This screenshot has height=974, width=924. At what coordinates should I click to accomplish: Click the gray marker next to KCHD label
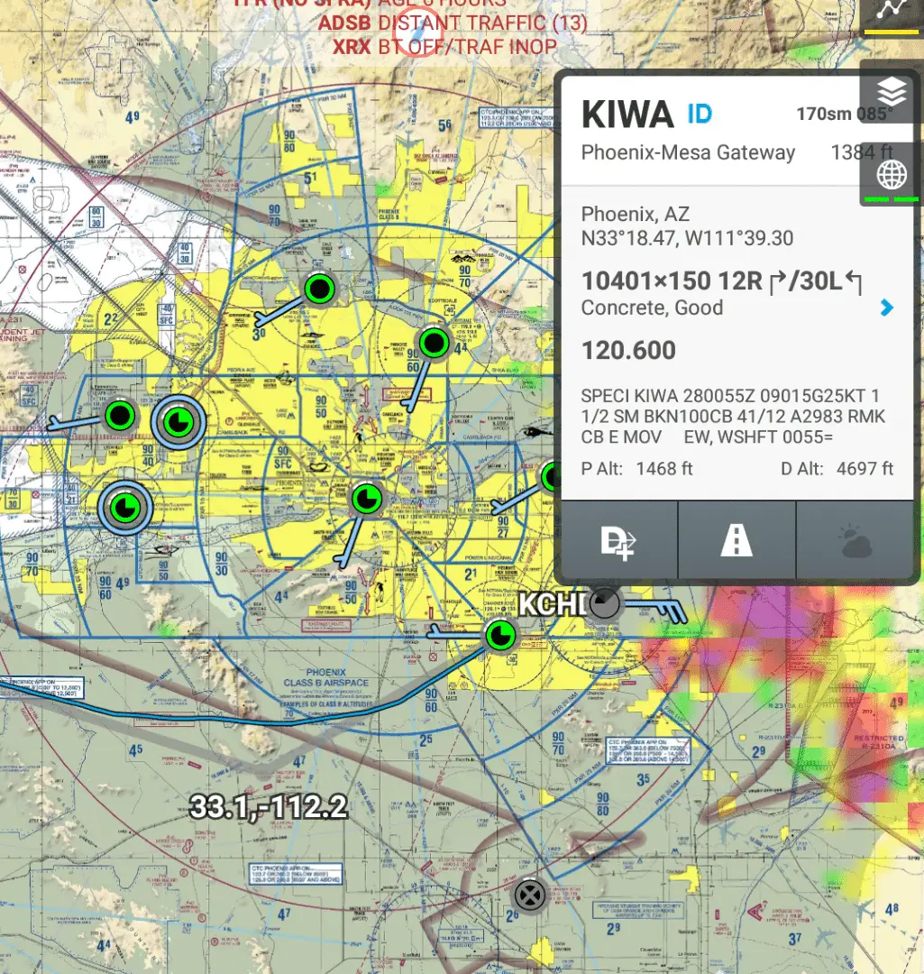pyautogui.click(x=605, y=603)
